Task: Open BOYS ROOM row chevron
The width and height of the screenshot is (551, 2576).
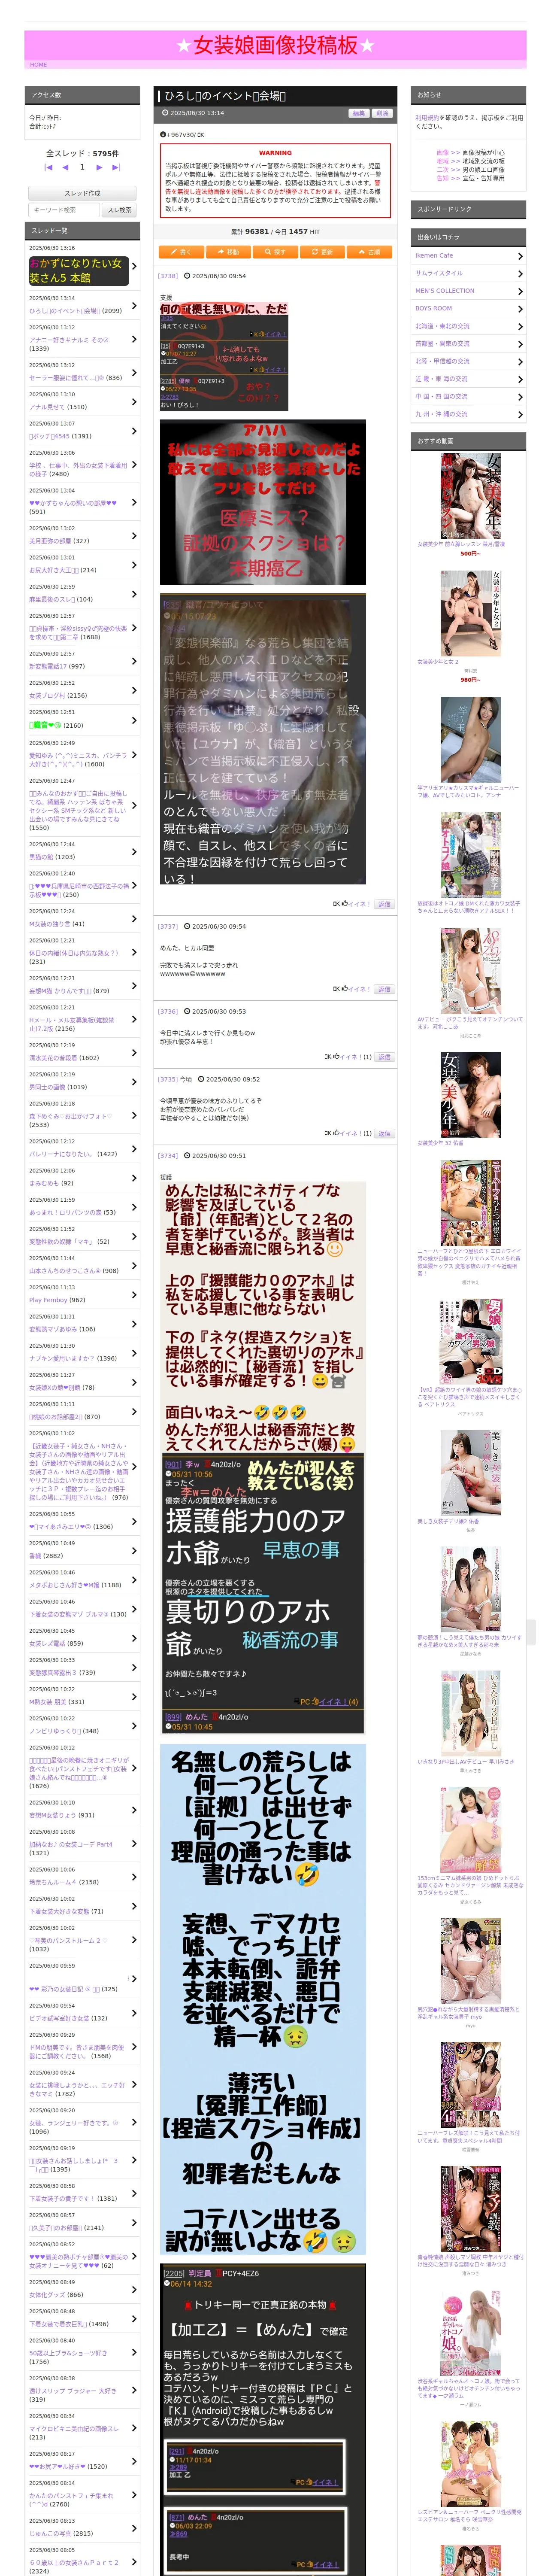Action: (x=520, y=309)
